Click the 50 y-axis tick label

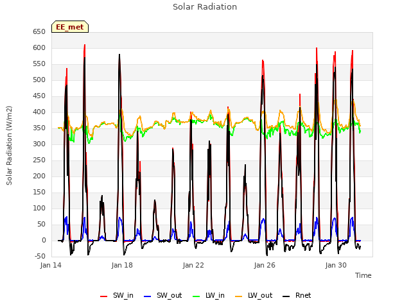click(42, 224)
